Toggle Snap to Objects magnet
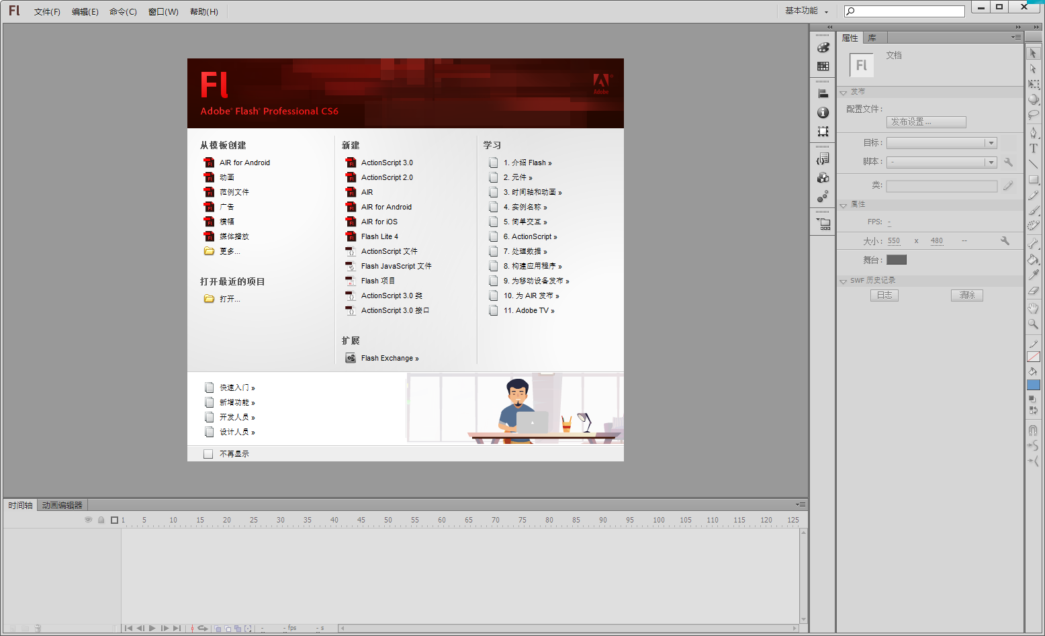This screenshot has height=636, width=1045. coord(1034,430)
